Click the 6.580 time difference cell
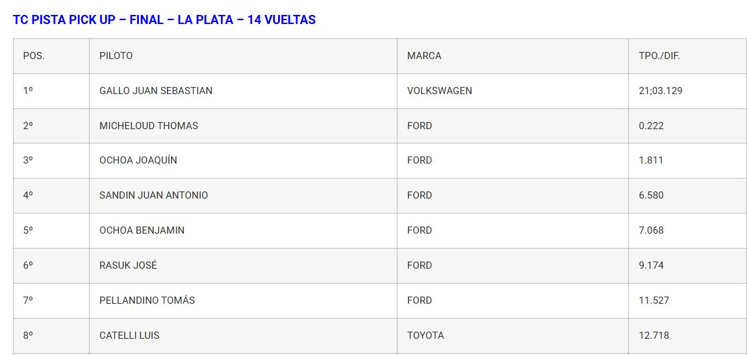This screenshot has height=355, width=747. click(651, 195)
